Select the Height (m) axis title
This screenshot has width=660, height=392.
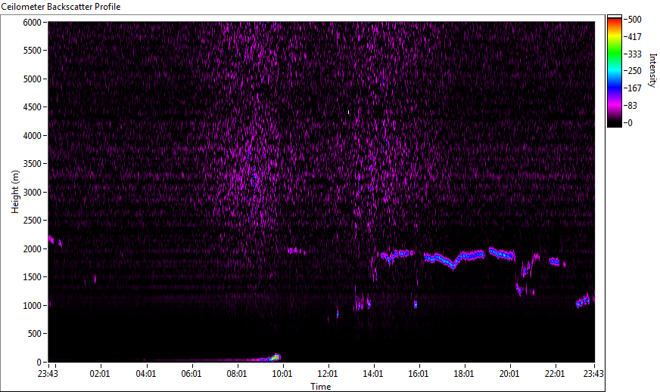[15, 192]
